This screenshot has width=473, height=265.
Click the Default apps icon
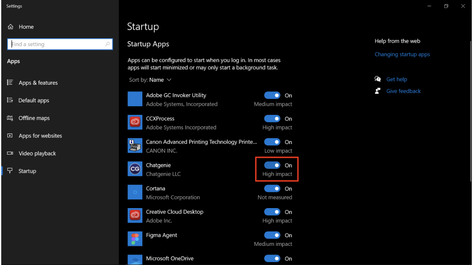point(10,100)
